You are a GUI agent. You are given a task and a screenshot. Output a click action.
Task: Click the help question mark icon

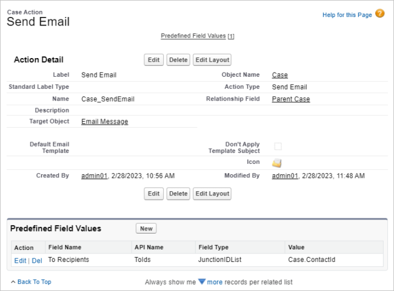(380, 13)
